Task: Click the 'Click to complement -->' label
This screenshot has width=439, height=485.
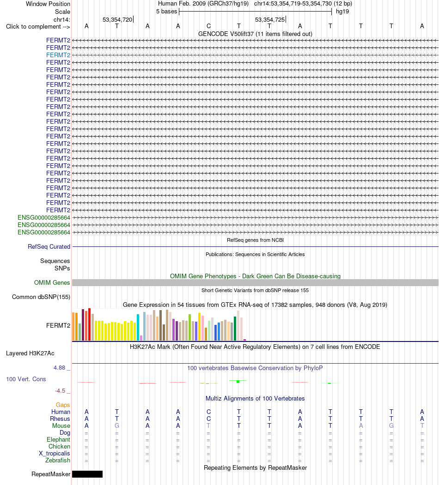Action: coord(38,27)
